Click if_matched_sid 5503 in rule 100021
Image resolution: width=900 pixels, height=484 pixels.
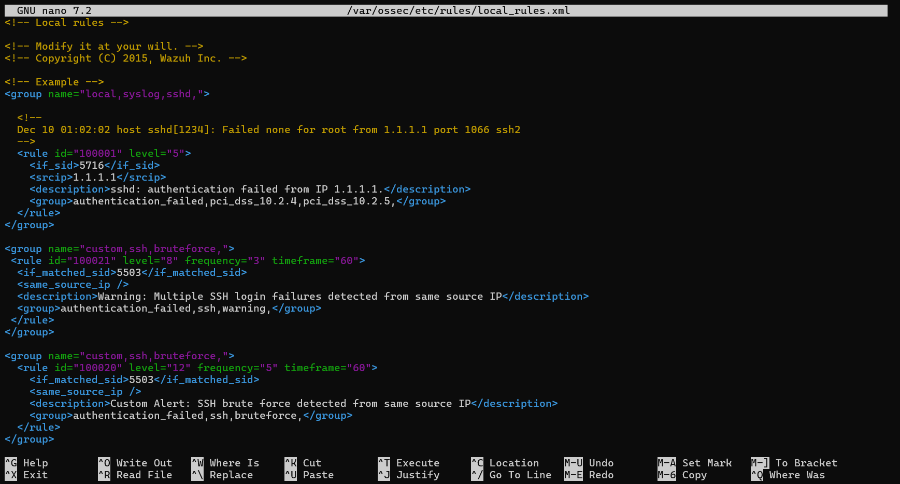coord(129,272)
